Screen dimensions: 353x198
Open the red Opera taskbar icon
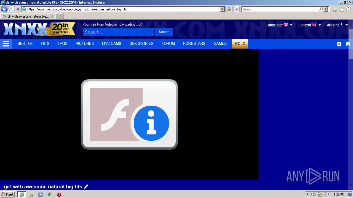coord(59,194)
